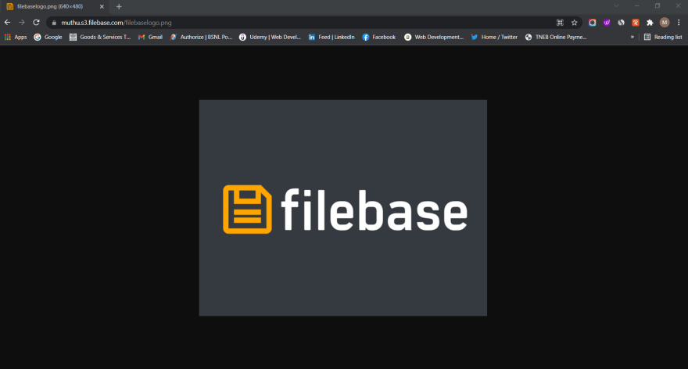Open the Apps bookmark shortcut
Image resolution: width=688 pixels, height=369 pixels.
(x=16, y=38)
